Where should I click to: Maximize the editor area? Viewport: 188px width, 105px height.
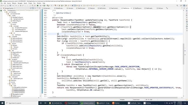tap(184, 8)
